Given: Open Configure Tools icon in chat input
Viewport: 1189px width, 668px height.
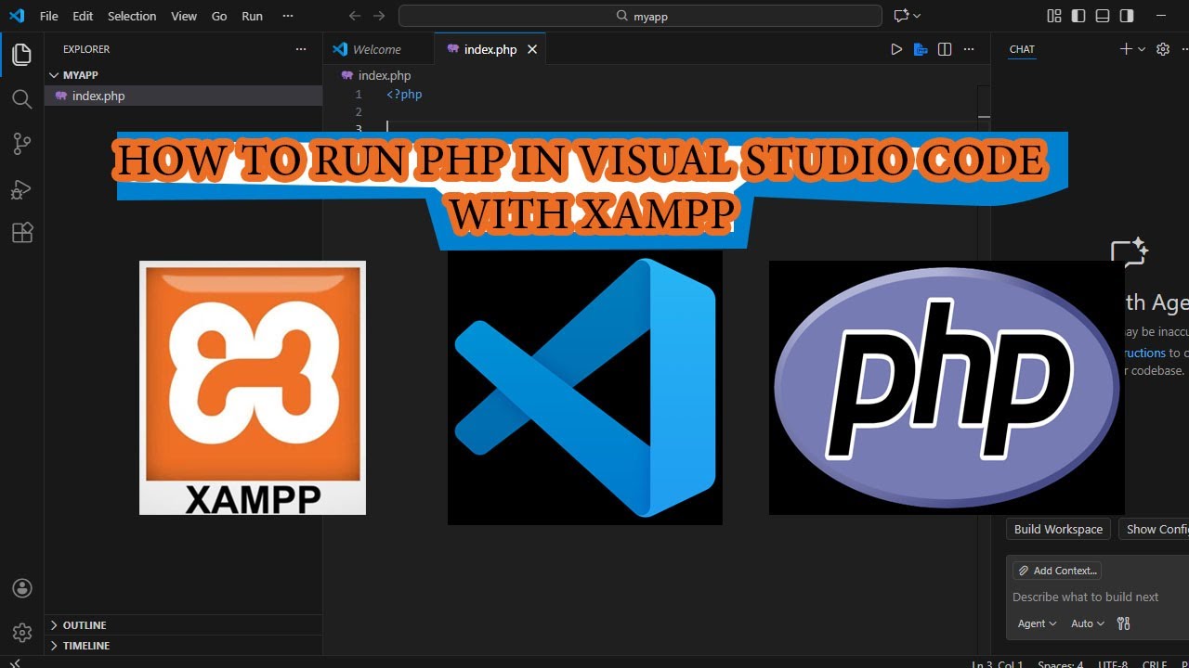Looking at the screenshot, I should coord(1123,623).
